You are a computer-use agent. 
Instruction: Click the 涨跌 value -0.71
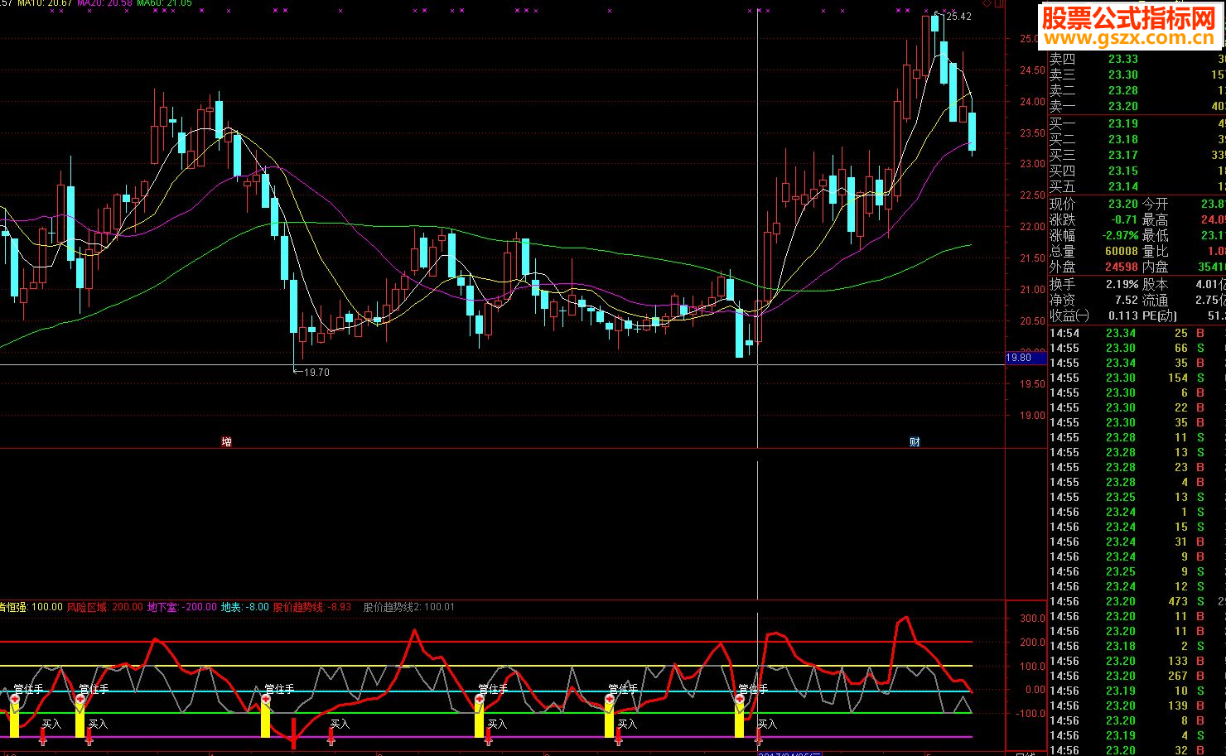[x=1125, y=219]
